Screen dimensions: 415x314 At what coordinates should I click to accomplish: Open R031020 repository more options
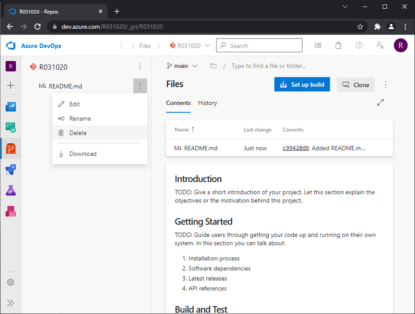[140, 67]
